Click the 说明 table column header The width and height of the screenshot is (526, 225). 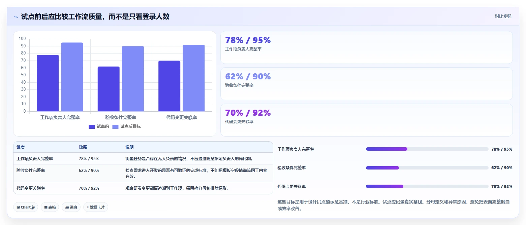(130, 147)
